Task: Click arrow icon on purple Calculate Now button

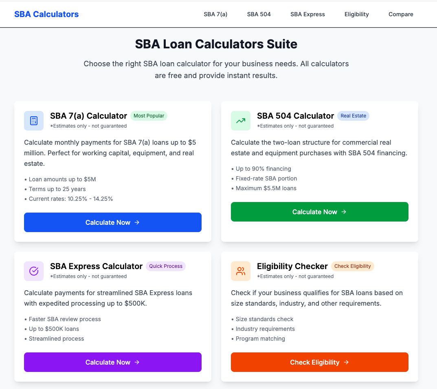Action: pos(137,362)
